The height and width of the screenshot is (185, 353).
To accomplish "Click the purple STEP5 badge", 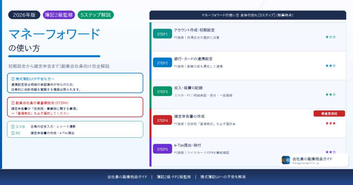I will coord(162,149).
